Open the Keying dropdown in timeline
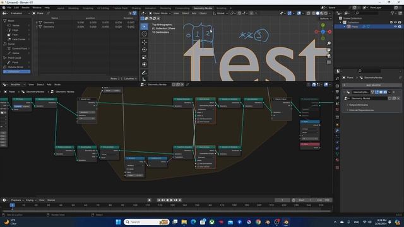The width and height of the screenshot is (404, 227). (x=31, y=200)
